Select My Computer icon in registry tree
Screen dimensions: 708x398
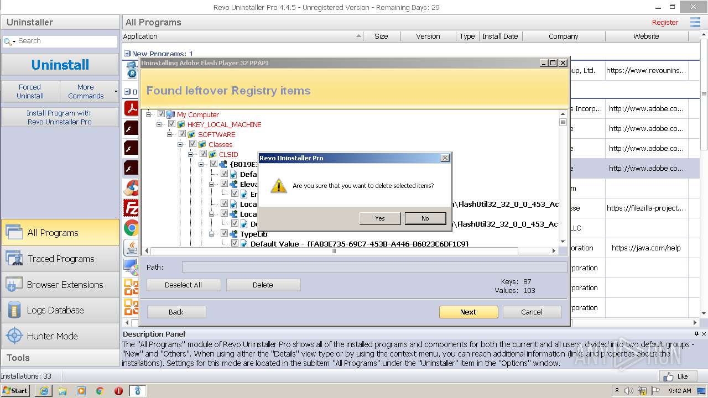click(170, 114)
